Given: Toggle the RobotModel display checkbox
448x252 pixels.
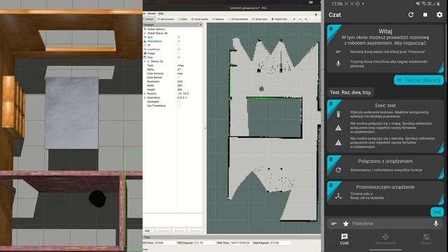Looking at the screenshot, I should [x=178, y=41].
